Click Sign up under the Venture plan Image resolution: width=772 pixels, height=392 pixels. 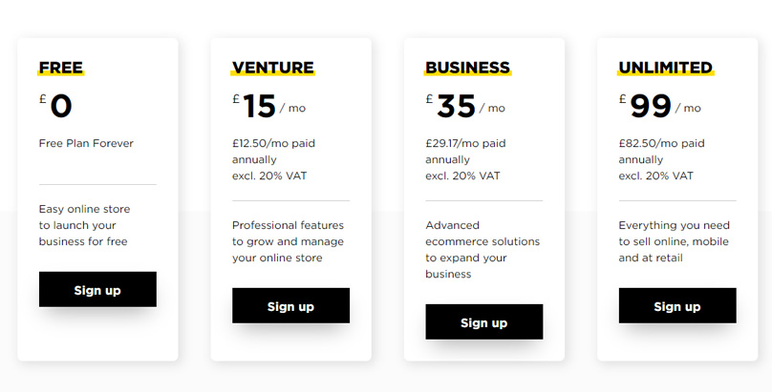tap(290, 306)
